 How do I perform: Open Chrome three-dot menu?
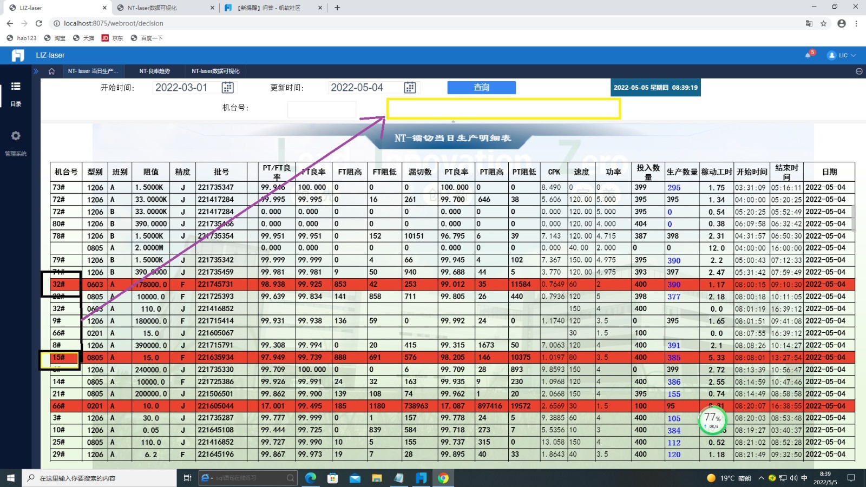pyautogui.click(x=856, y=23)
